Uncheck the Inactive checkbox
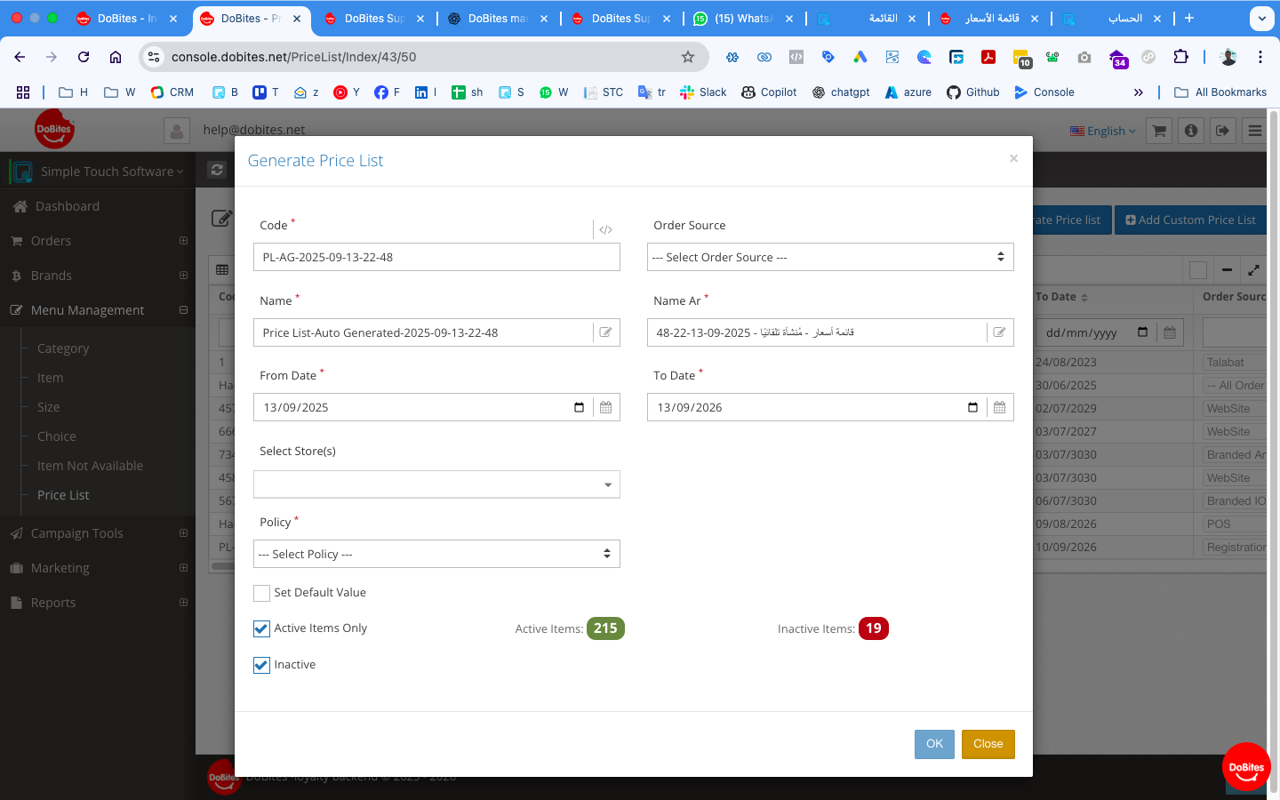The width and height of the screenshot is (1280, 800). (261, 665)
